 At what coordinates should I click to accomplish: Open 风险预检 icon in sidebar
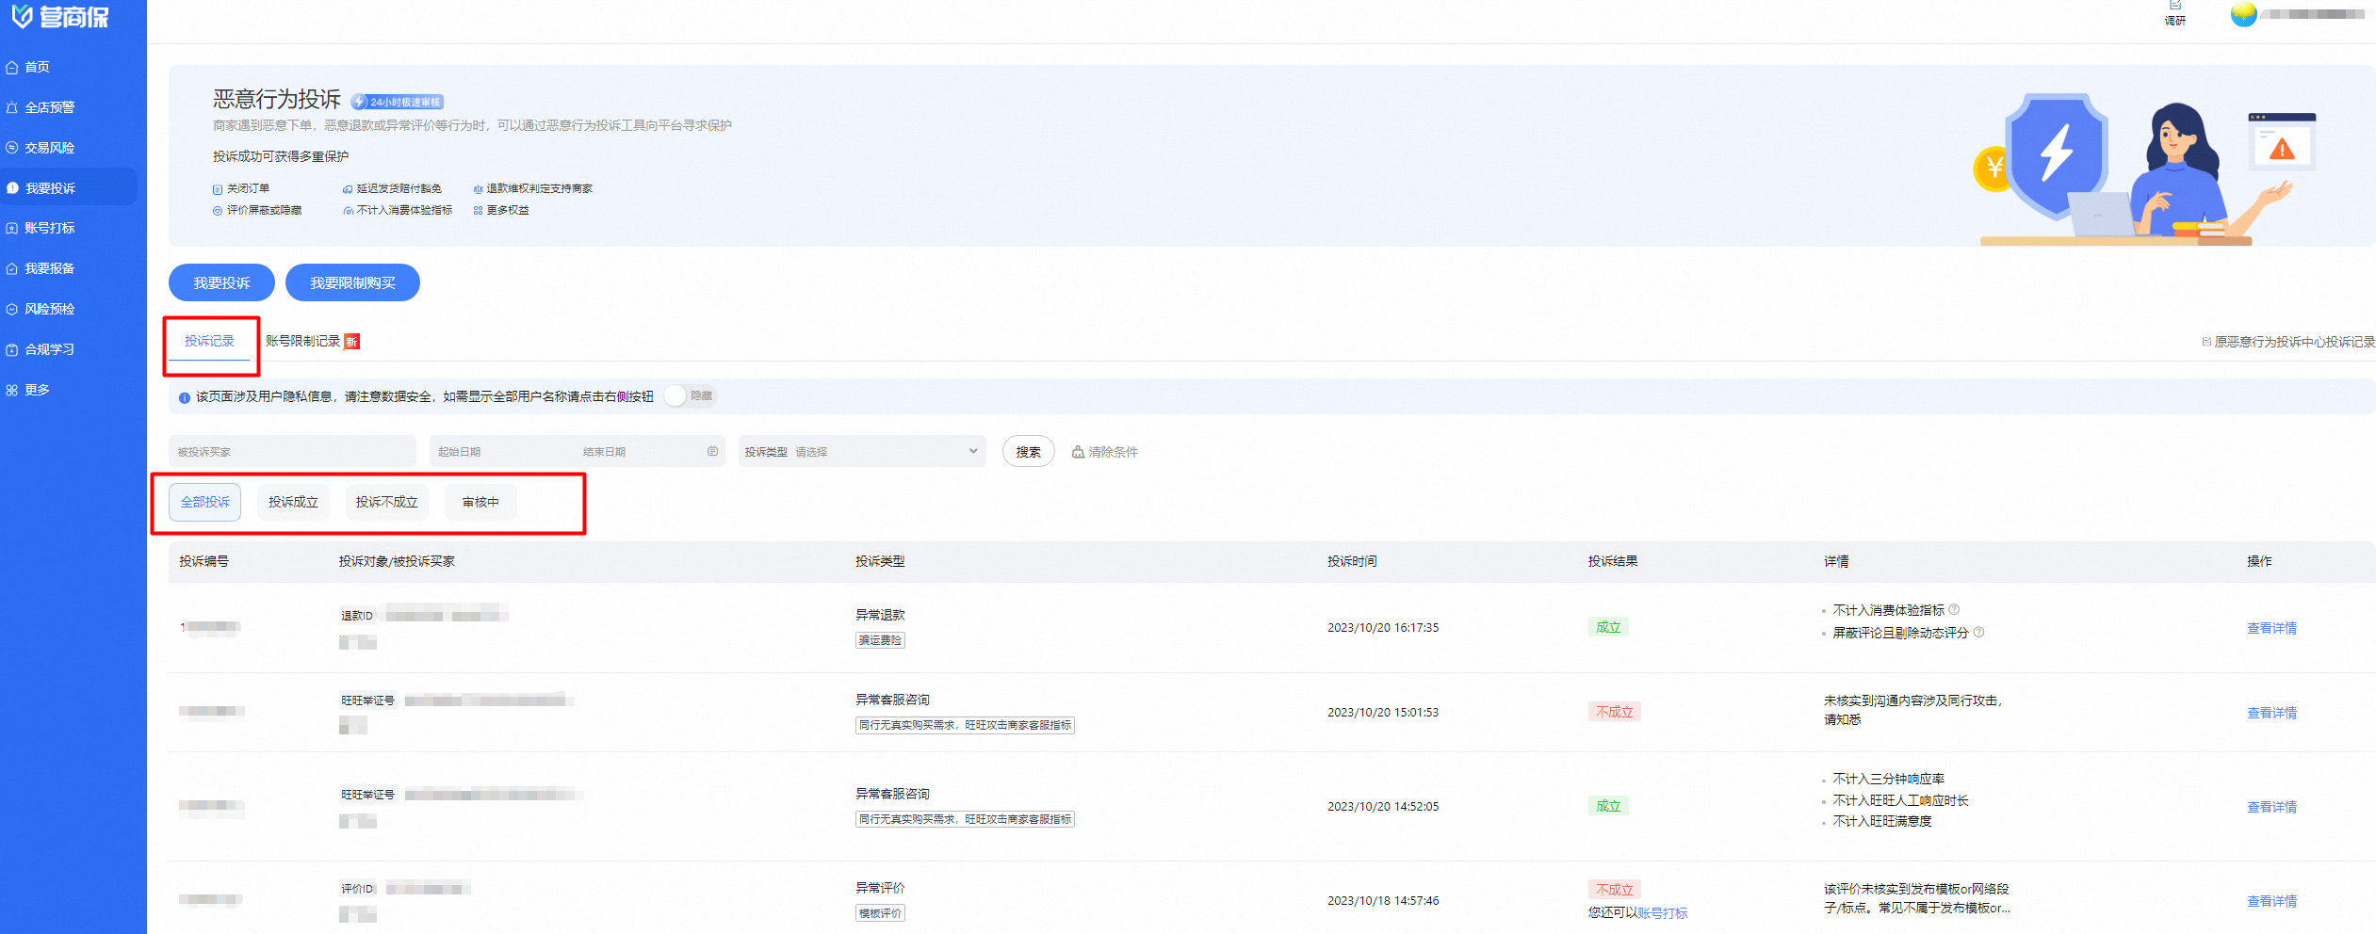(x=12, y=309)
